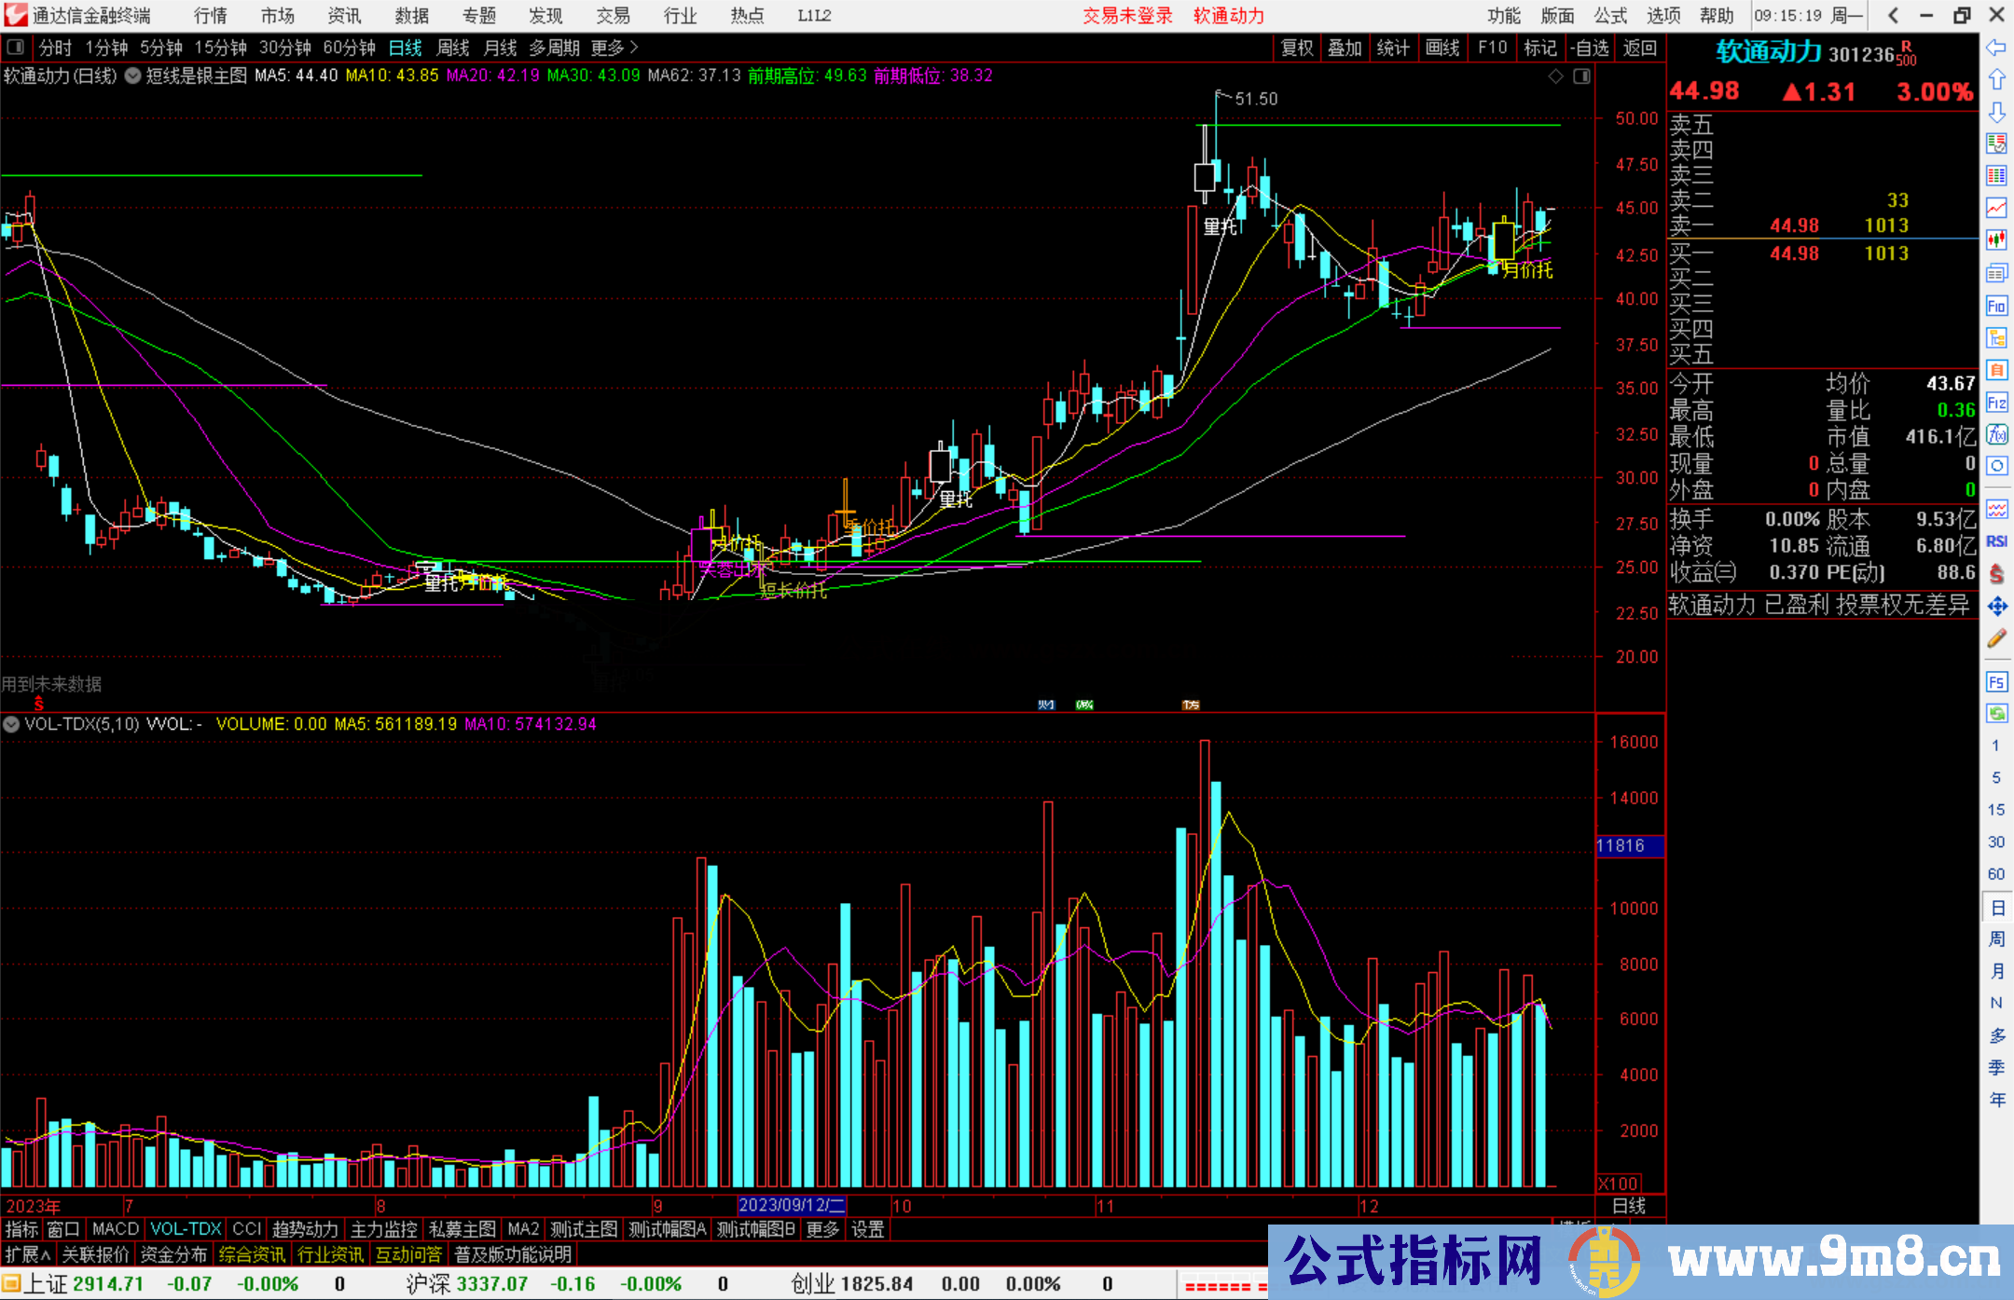
Task: Select the pencil drawing tool icon
Action: click(x=1996, y=638)
